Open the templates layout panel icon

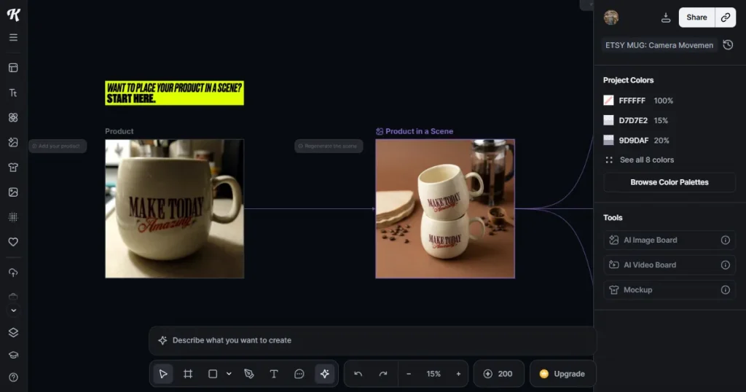click(x=13, y=68)
